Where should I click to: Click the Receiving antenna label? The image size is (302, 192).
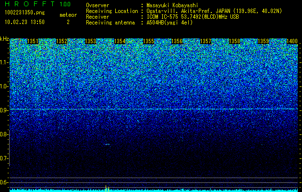point(110,23)
